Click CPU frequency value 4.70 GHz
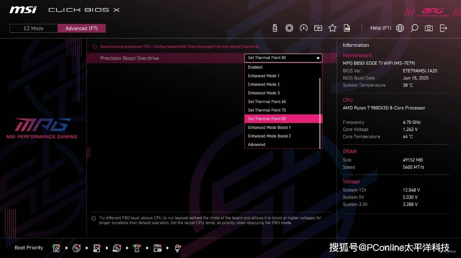 coord(412,122)
